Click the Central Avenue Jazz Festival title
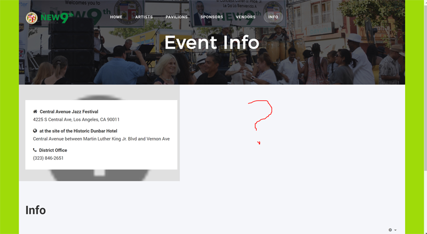 point(69,111)
